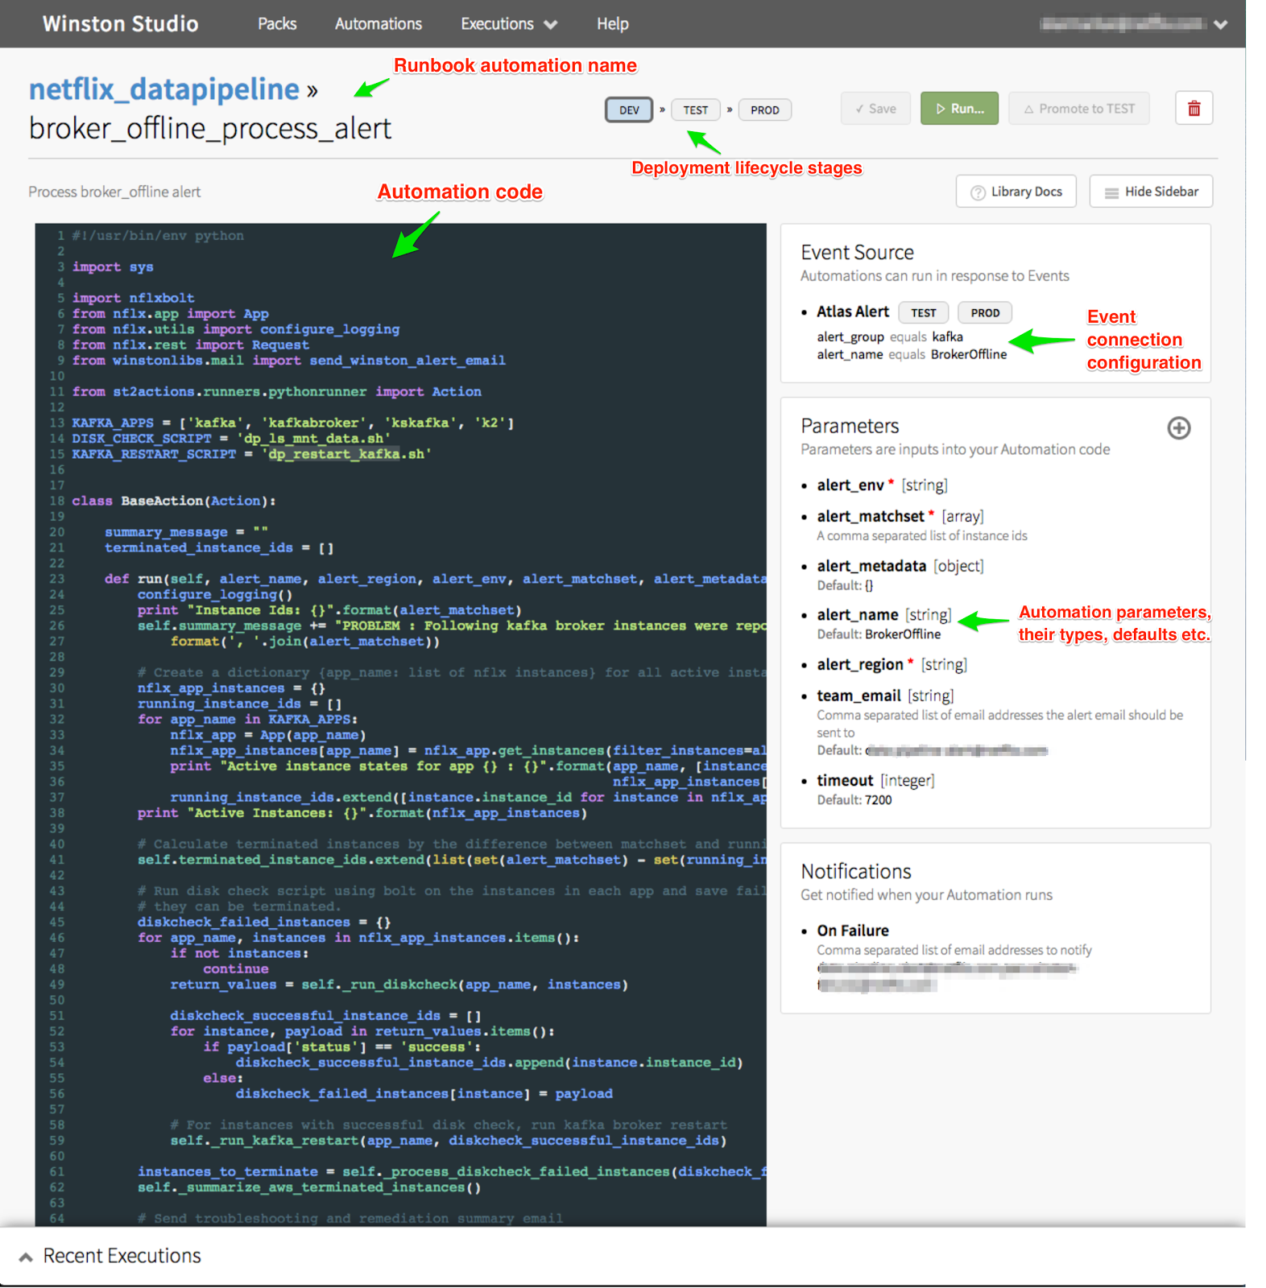Screen dimensions: 1266x1288
Task: Click 'alert_name equals BrokerOffline' condition
Action: click(x=912, y=355)
